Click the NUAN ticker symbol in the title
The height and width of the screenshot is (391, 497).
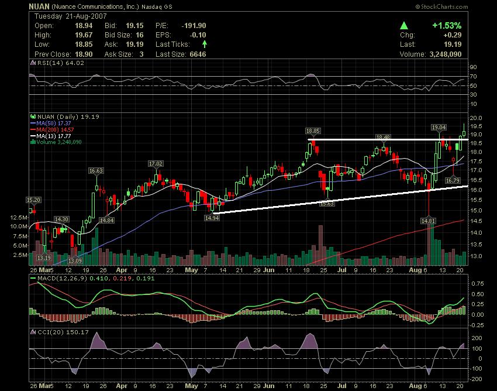coord(39,6)
